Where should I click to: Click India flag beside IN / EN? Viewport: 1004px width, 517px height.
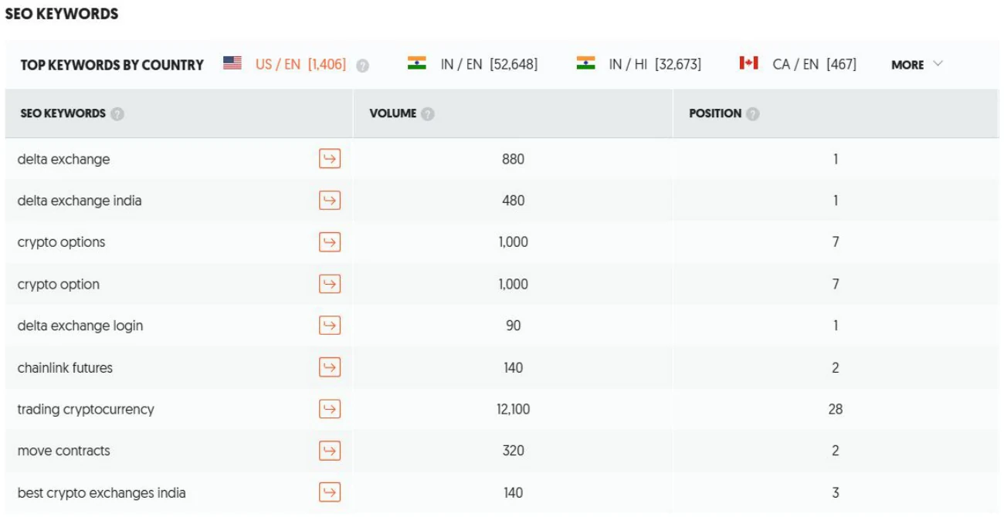(417, 63)
